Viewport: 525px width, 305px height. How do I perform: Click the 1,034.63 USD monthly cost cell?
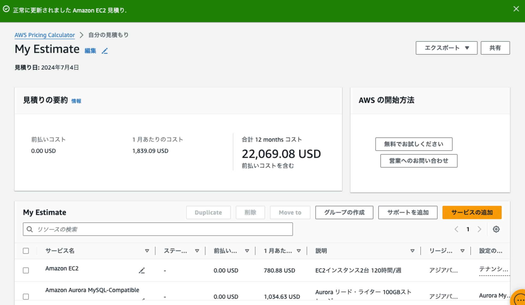282,297
